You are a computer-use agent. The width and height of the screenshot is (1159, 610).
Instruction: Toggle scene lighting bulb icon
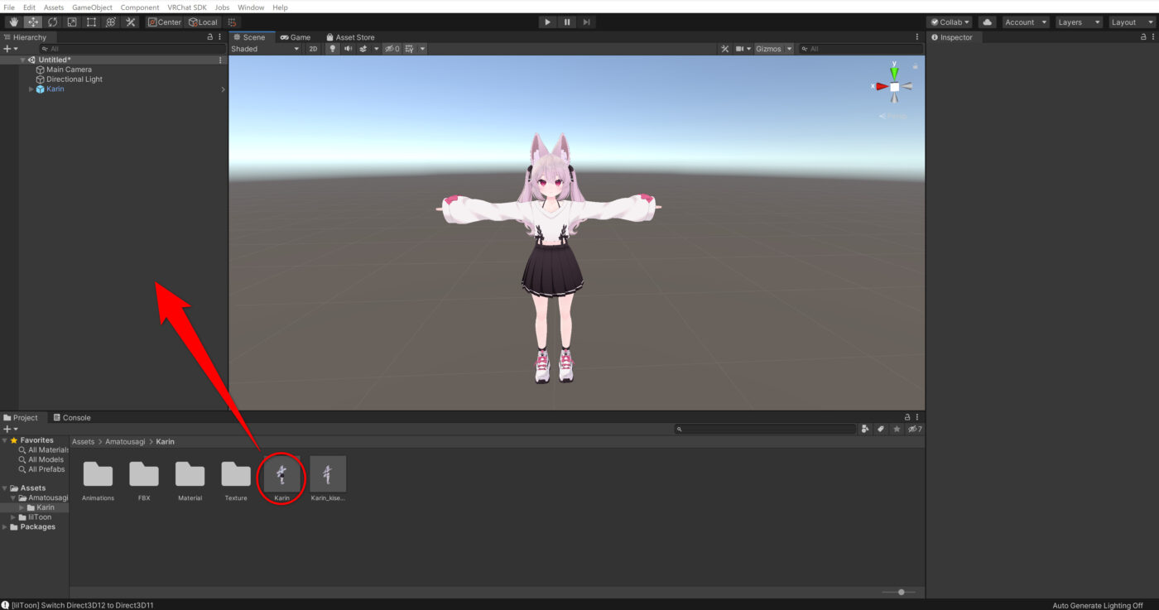[333, 49]
